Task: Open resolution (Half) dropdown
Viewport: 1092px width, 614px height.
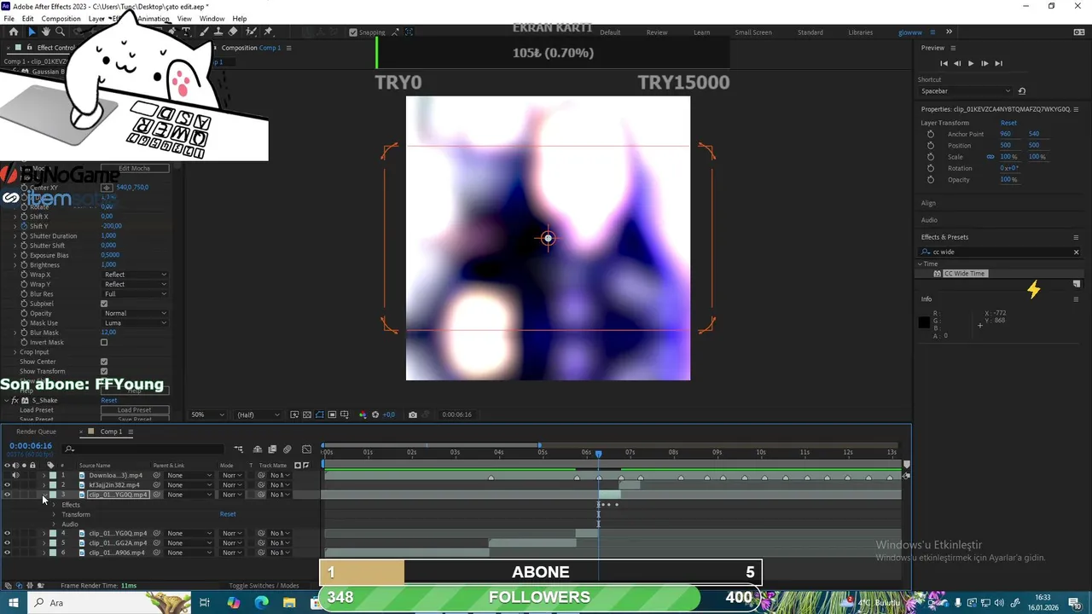Action: (258, 414)
